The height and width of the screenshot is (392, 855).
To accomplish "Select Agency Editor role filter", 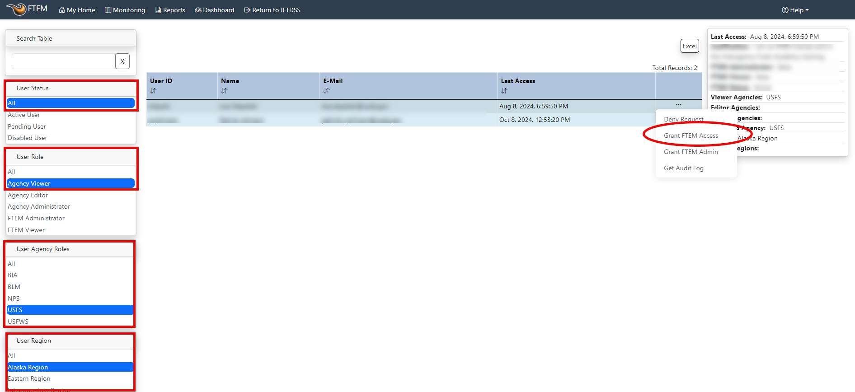I will click(70, 195).
